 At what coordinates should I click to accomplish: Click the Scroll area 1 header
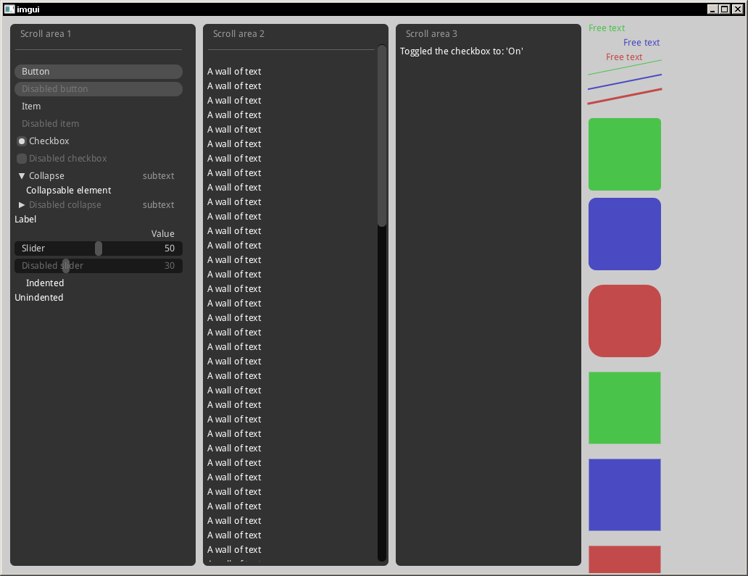[46, 34]
